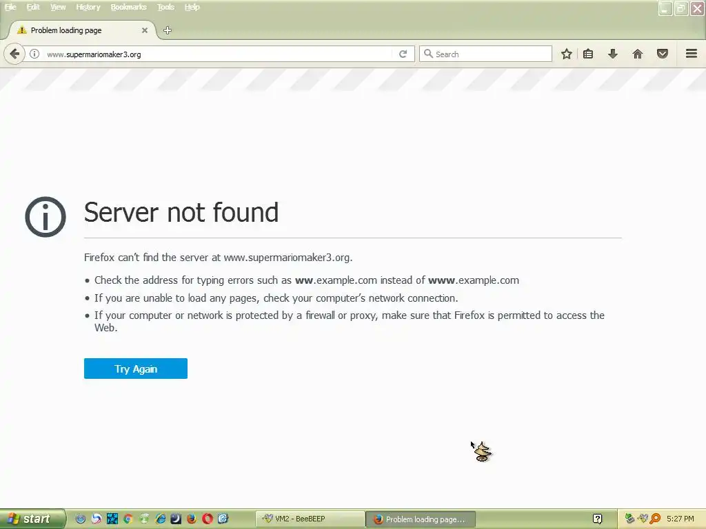Open the Bookmarks menu

pos(128,7)
